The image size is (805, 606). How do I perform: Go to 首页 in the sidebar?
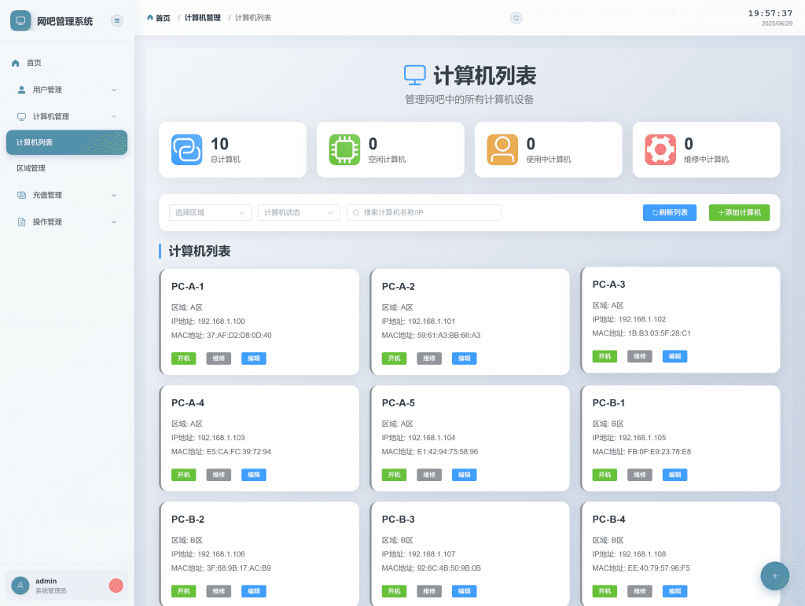34,63
